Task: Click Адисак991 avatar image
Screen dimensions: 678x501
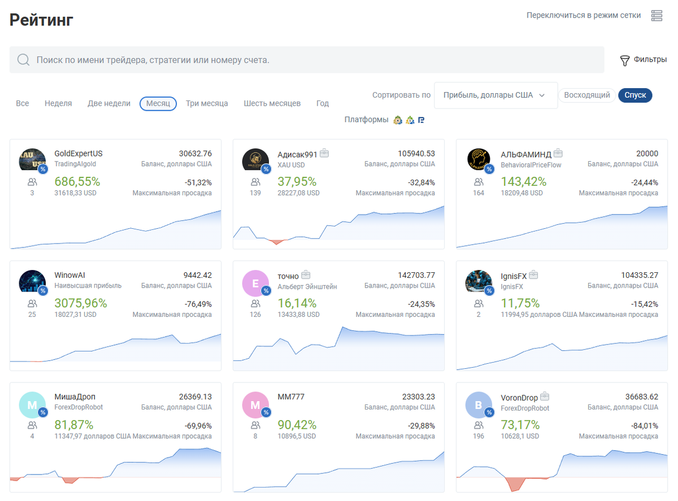Action: [x=255, y=159]
